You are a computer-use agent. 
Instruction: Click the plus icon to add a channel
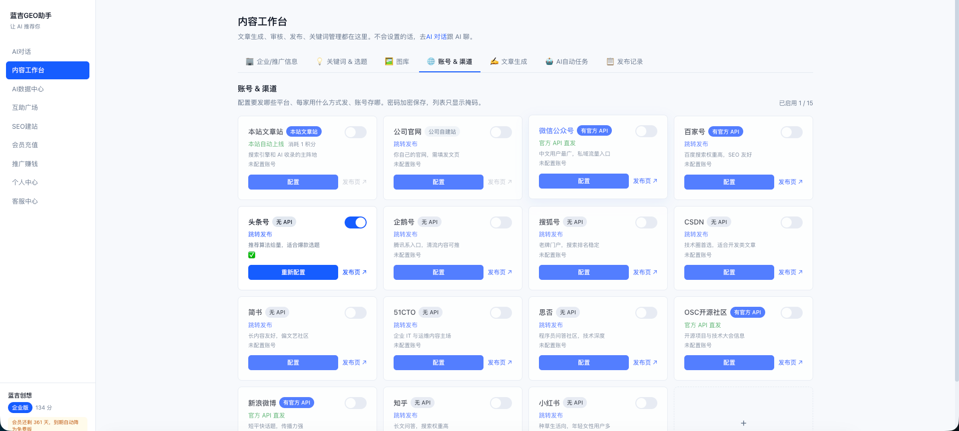[x=743, y=423]
